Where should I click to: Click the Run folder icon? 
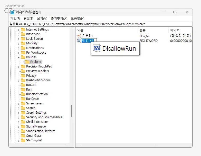coord(23,90)
